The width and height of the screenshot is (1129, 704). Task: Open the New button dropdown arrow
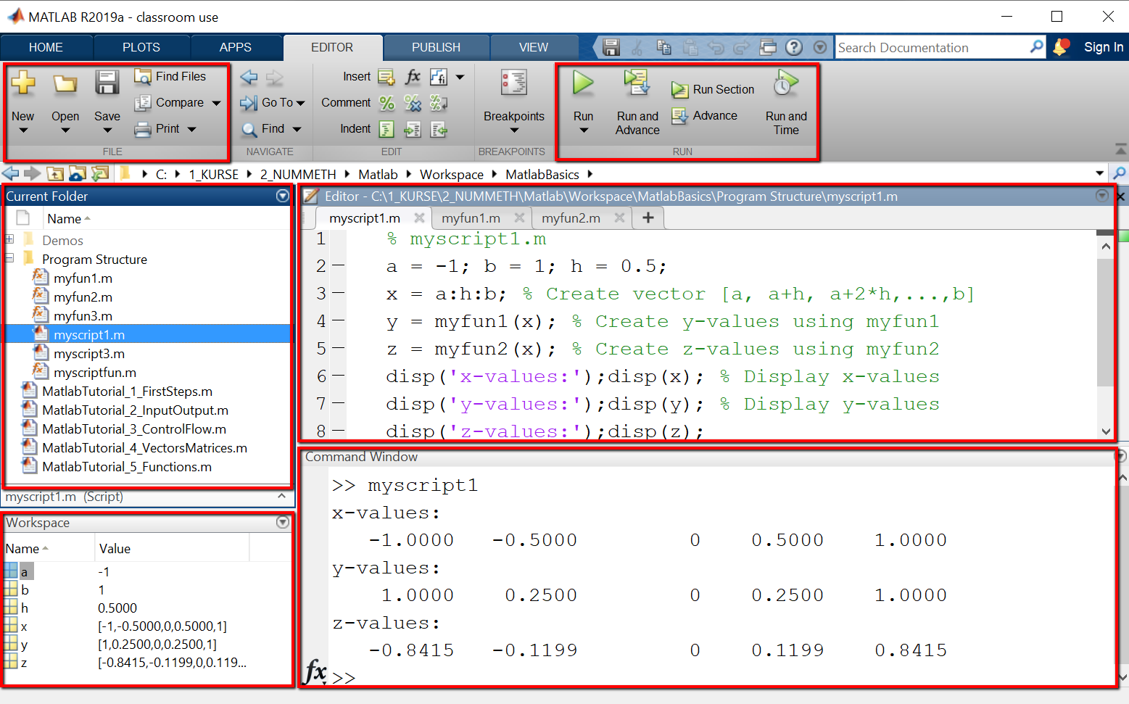(x=23, y=131)
